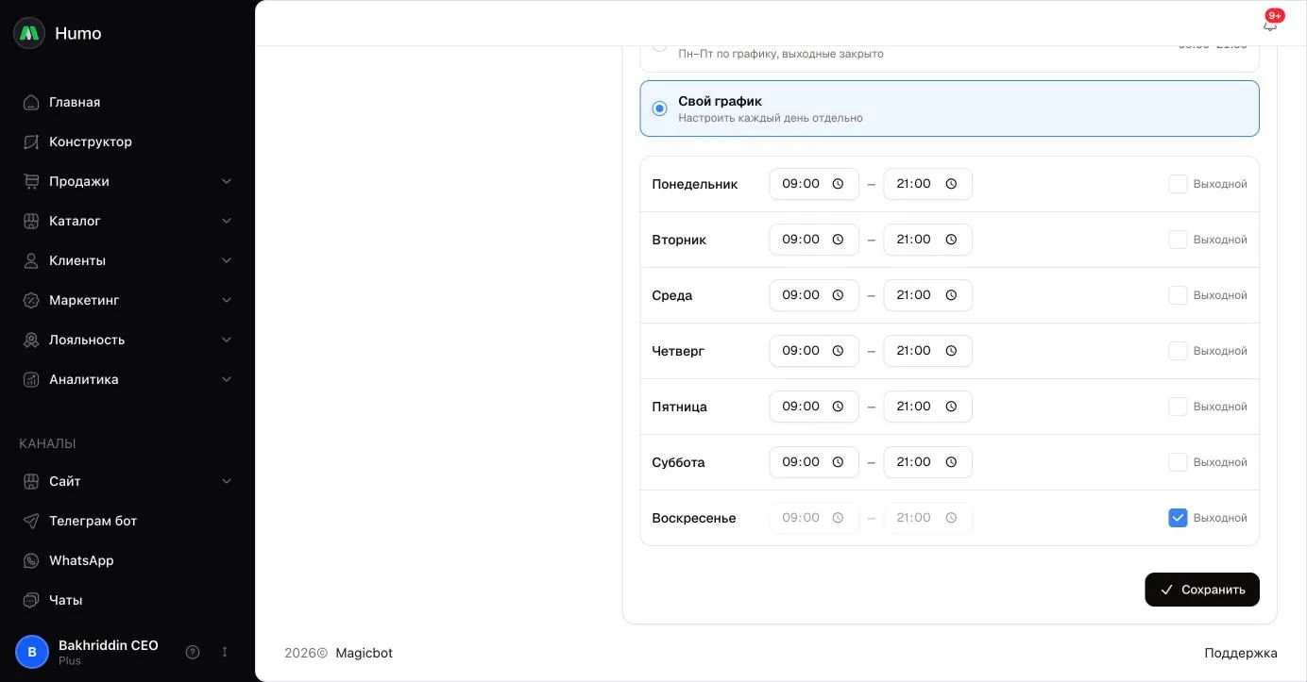
Task: Open clock picker for Суббота end time
Action: (952, 462)
